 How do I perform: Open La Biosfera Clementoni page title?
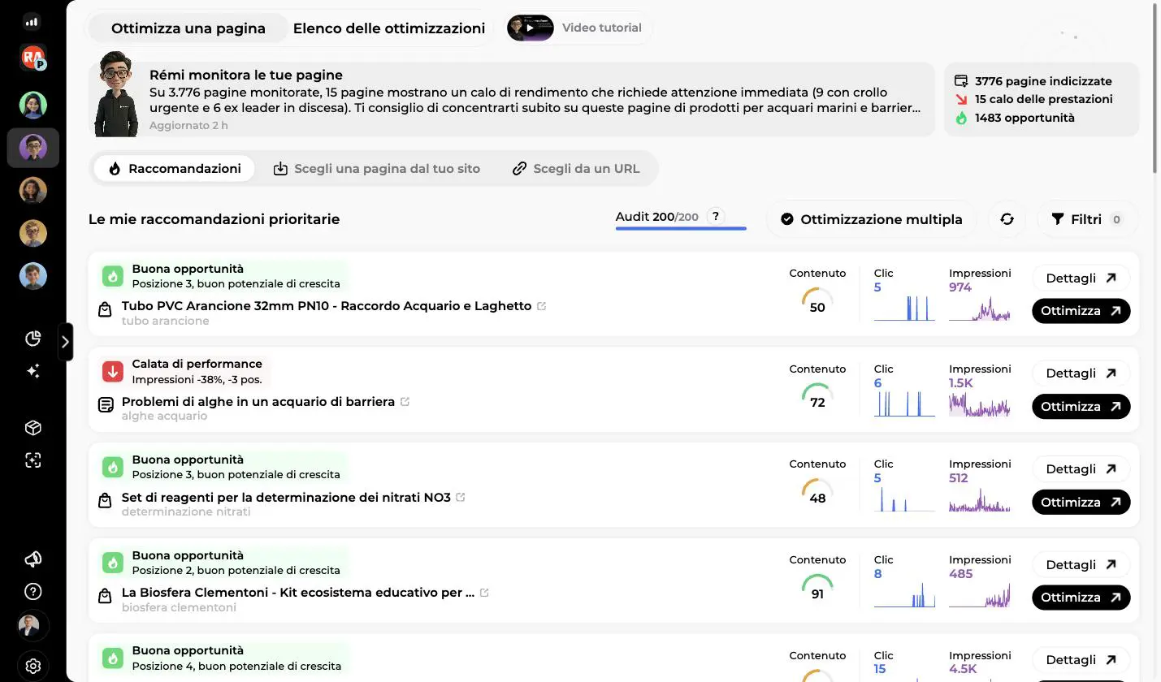[x=298, y=593]
